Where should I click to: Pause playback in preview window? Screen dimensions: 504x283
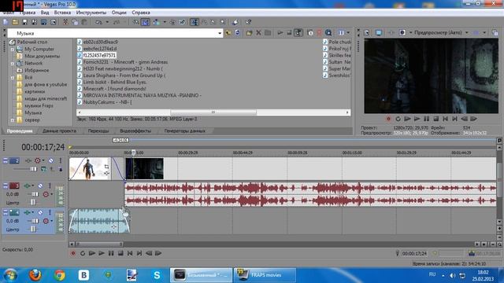pyautogui.click(x=426, y=119)
